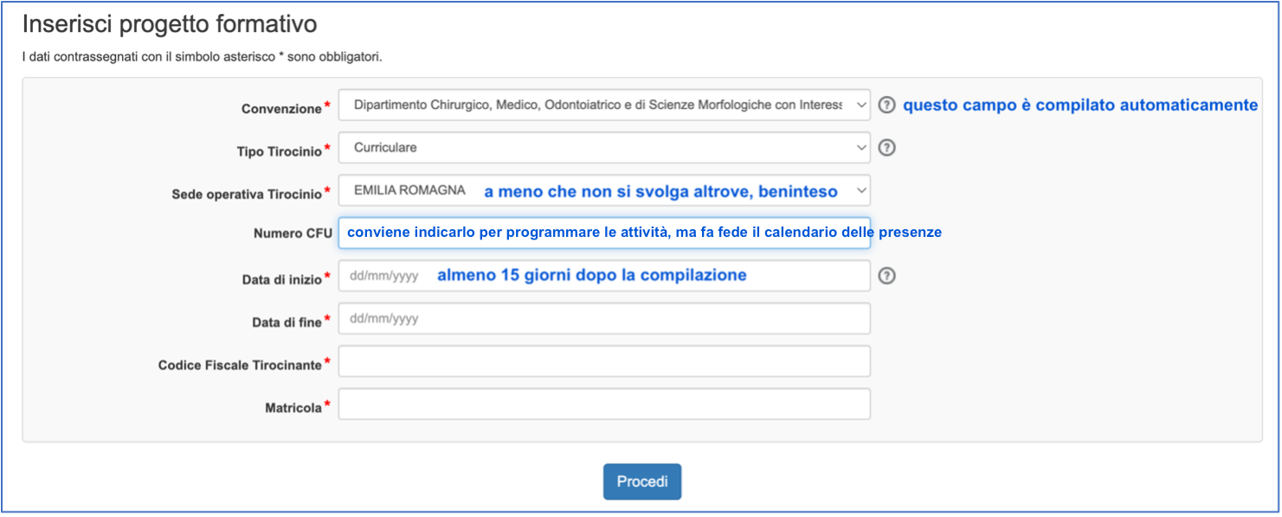The image size is (1282, 517).
Task: Click the Data di fine date field
Action: click(603, 318)
